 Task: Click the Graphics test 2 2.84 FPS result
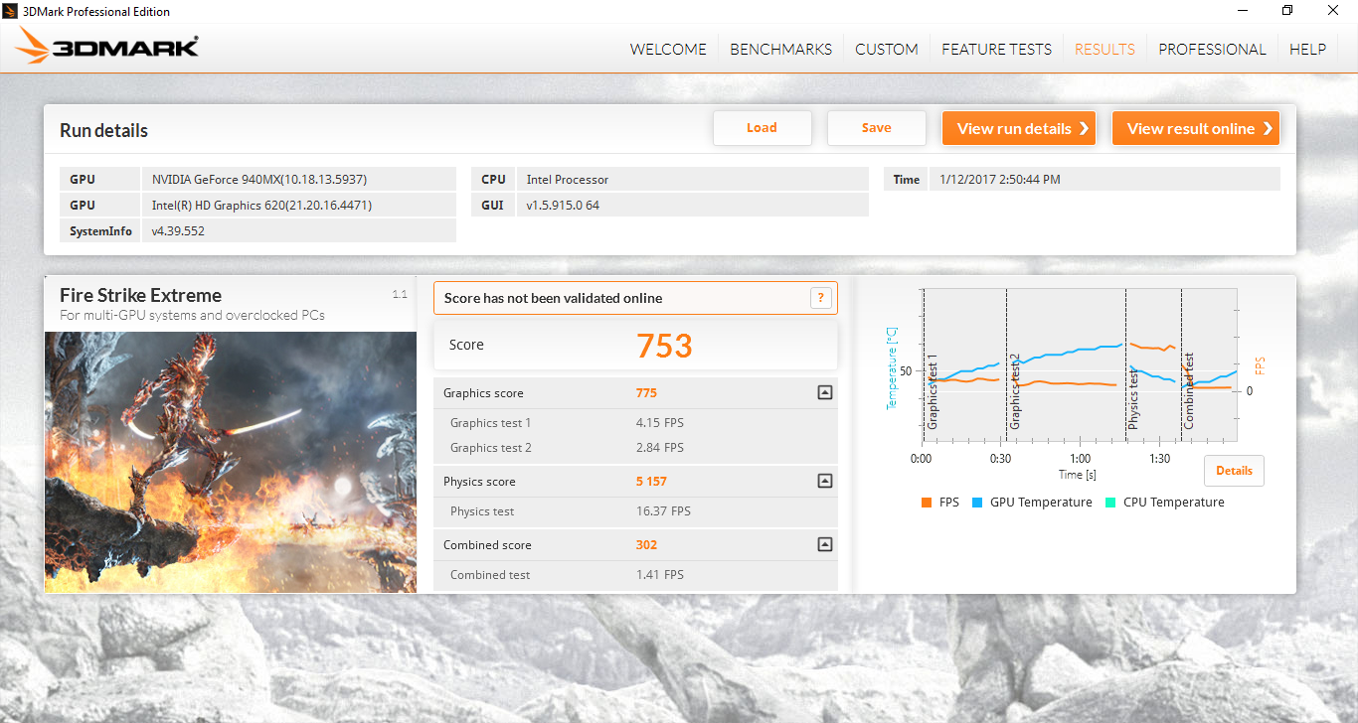pyautogui.click(x=660, y=448)
